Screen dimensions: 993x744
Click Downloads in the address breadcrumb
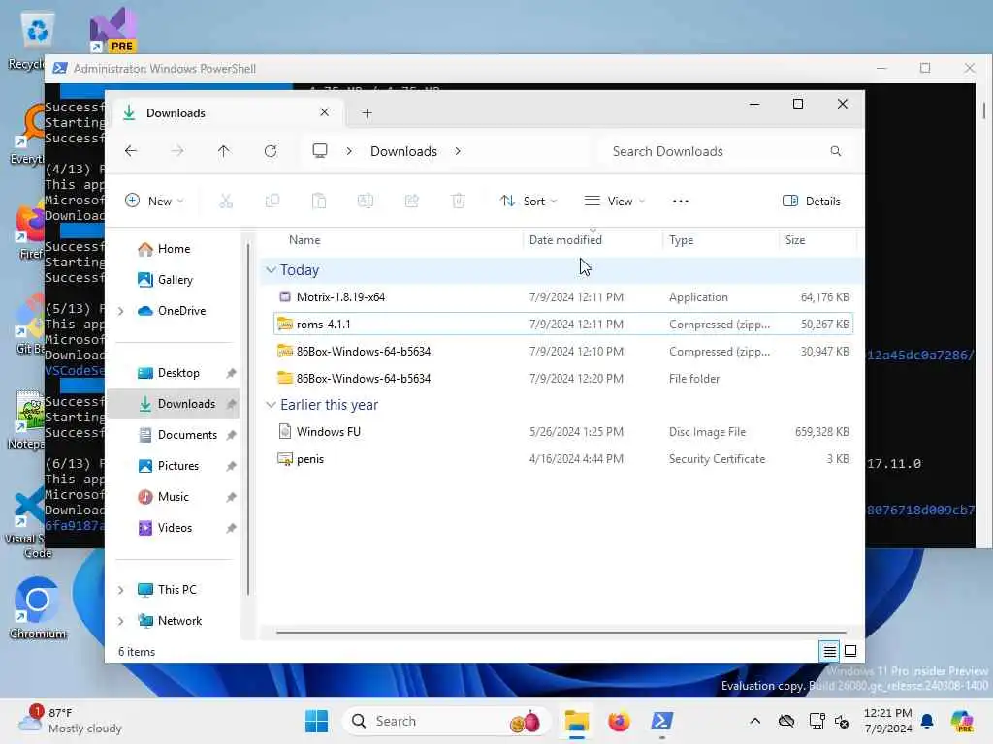pyautogui.click(x=404, y=151)
